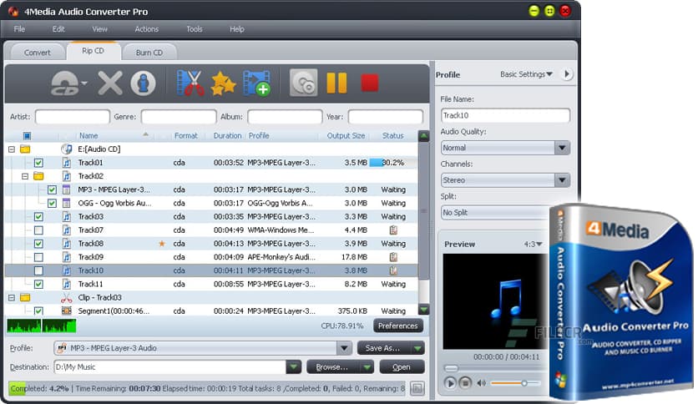This screenshot has width=698, height=404.
Task: Click the Audio CD disc icon in list
Action: pos(66,149)
